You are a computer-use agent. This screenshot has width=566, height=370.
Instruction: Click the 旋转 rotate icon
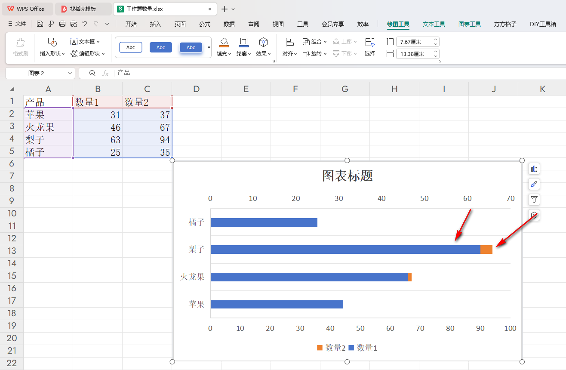(x=306, y=54)
